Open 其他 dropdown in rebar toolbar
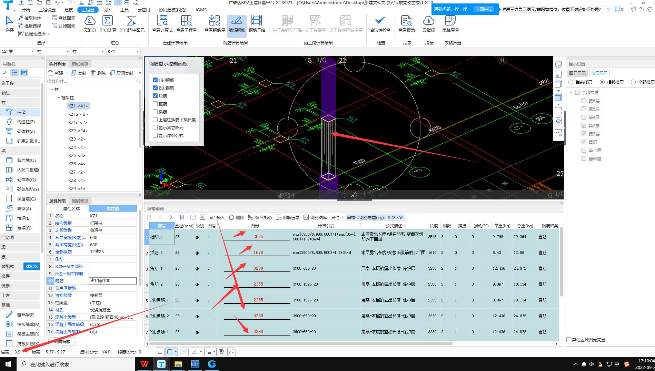Image resolution: width=655 pixels, height=371 pixels. coord(337,217)
